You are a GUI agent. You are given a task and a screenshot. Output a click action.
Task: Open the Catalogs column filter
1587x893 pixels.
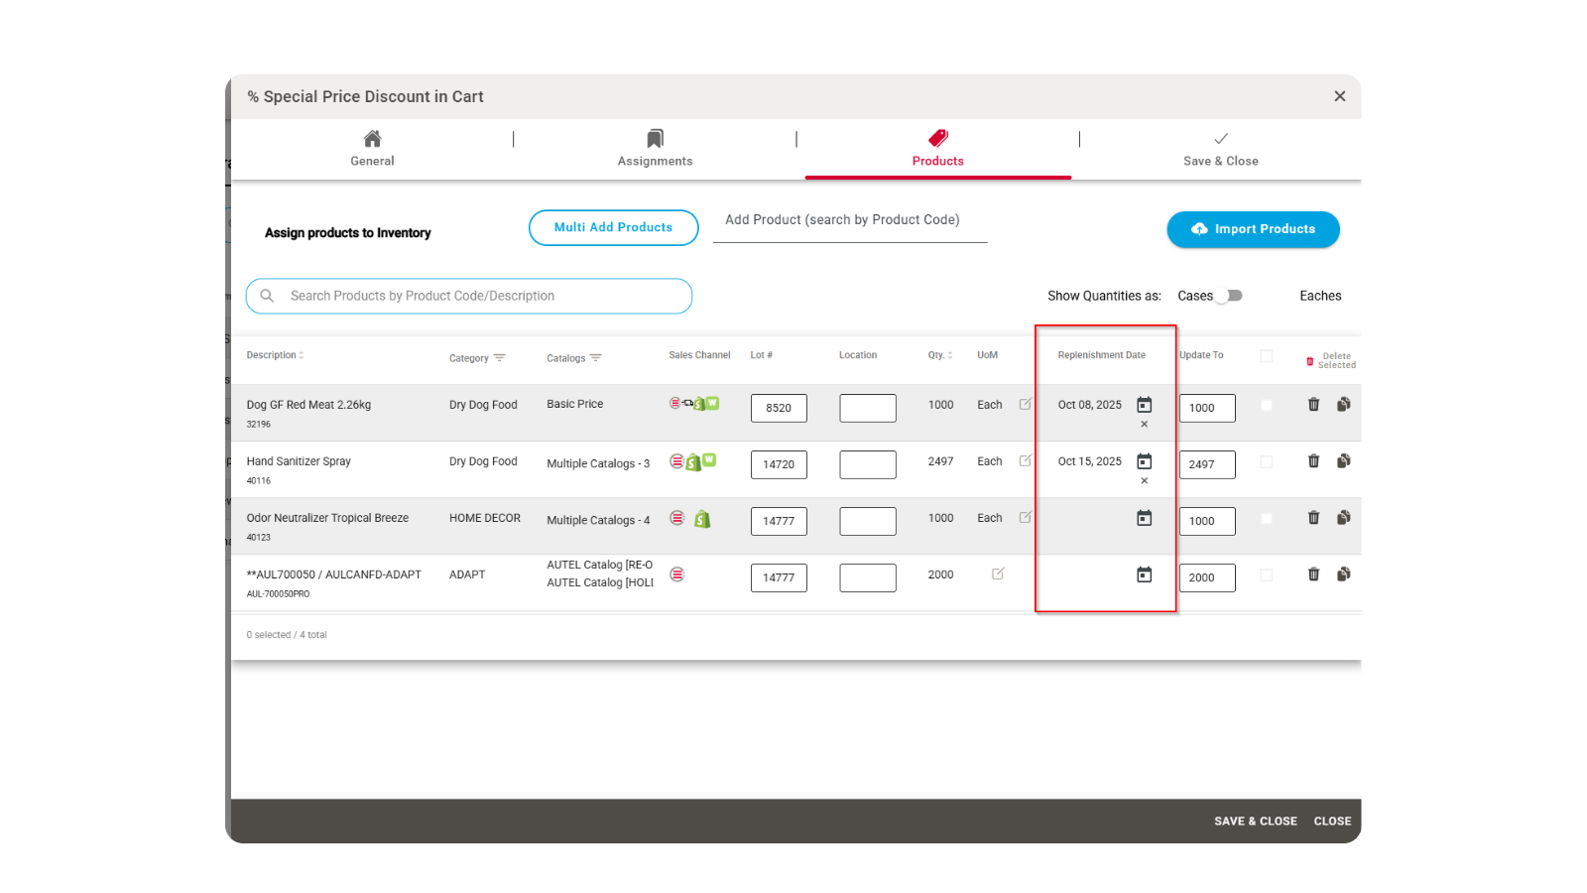click(x=595, y=357)
